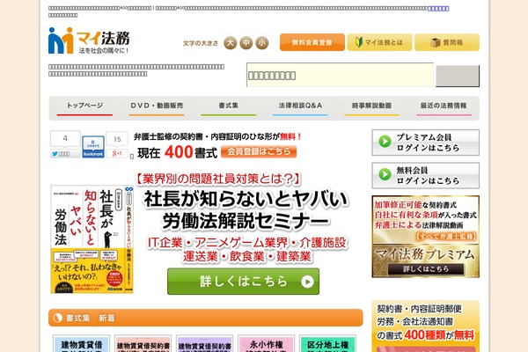Open プレミアム会員 ログインはこちら
The image size is (528, 352).
(425, 143)
